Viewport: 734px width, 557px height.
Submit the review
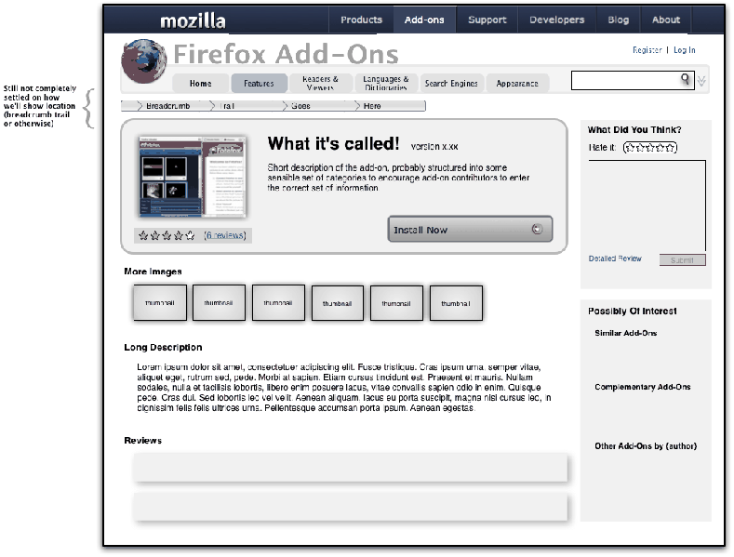(682, 260)
